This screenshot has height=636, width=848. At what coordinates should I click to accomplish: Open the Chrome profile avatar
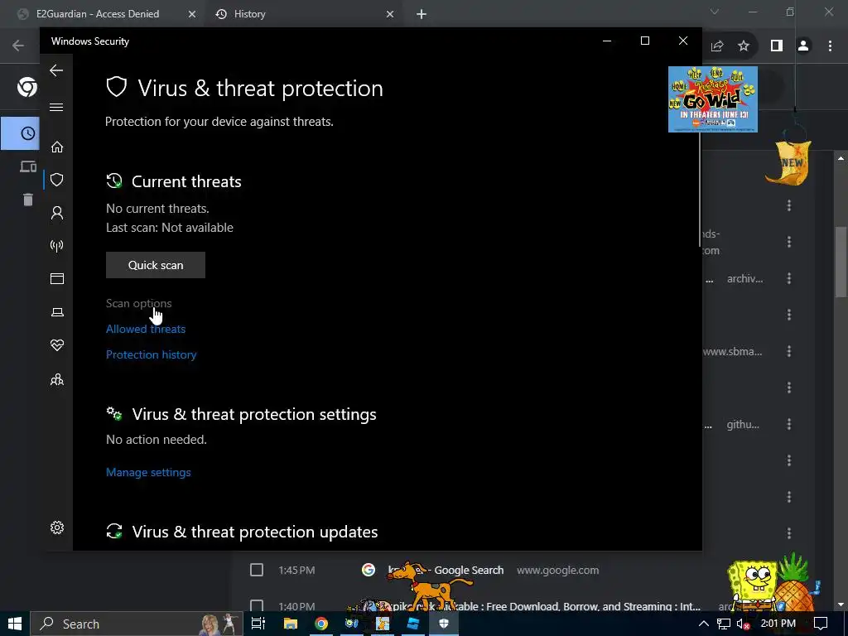803,46
